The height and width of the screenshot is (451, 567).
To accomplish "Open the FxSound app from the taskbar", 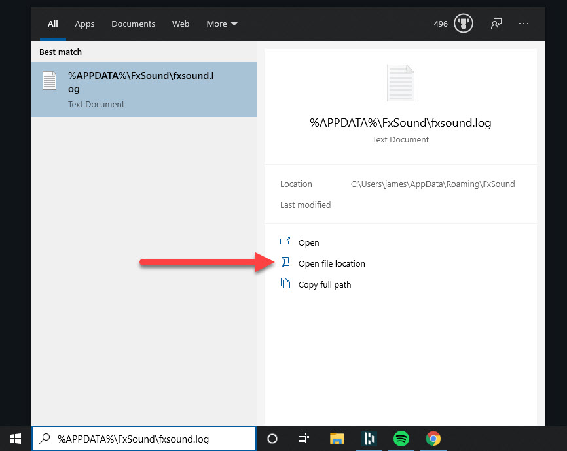I will click(369, 438).
